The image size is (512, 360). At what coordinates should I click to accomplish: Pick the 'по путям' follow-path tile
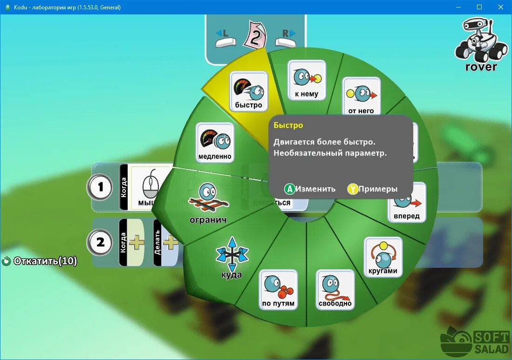278,290
